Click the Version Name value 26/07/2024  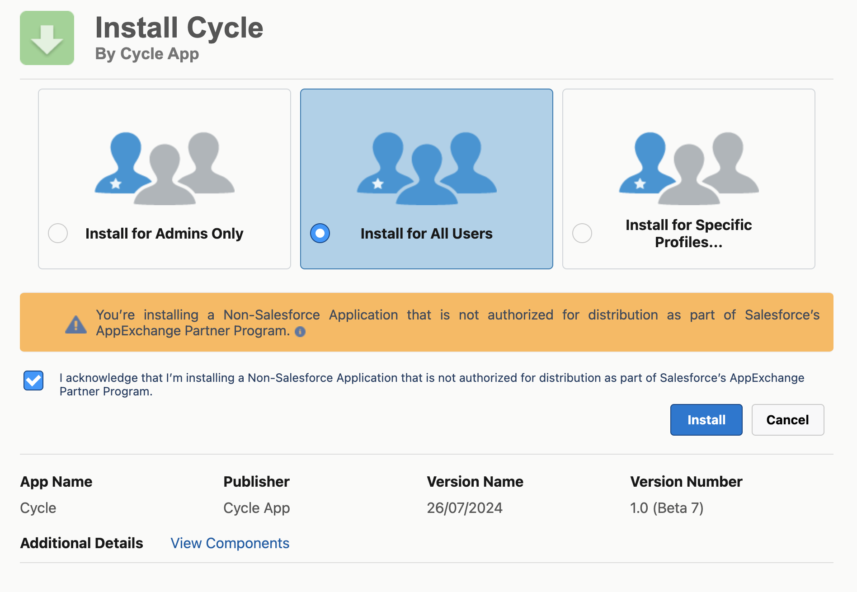(465, 508)
